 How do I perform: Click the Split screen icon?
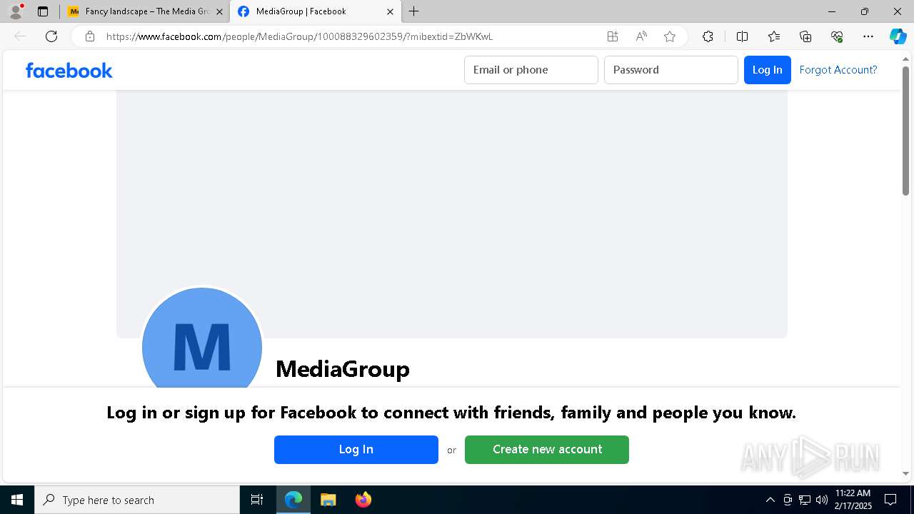tap(742, 36)
